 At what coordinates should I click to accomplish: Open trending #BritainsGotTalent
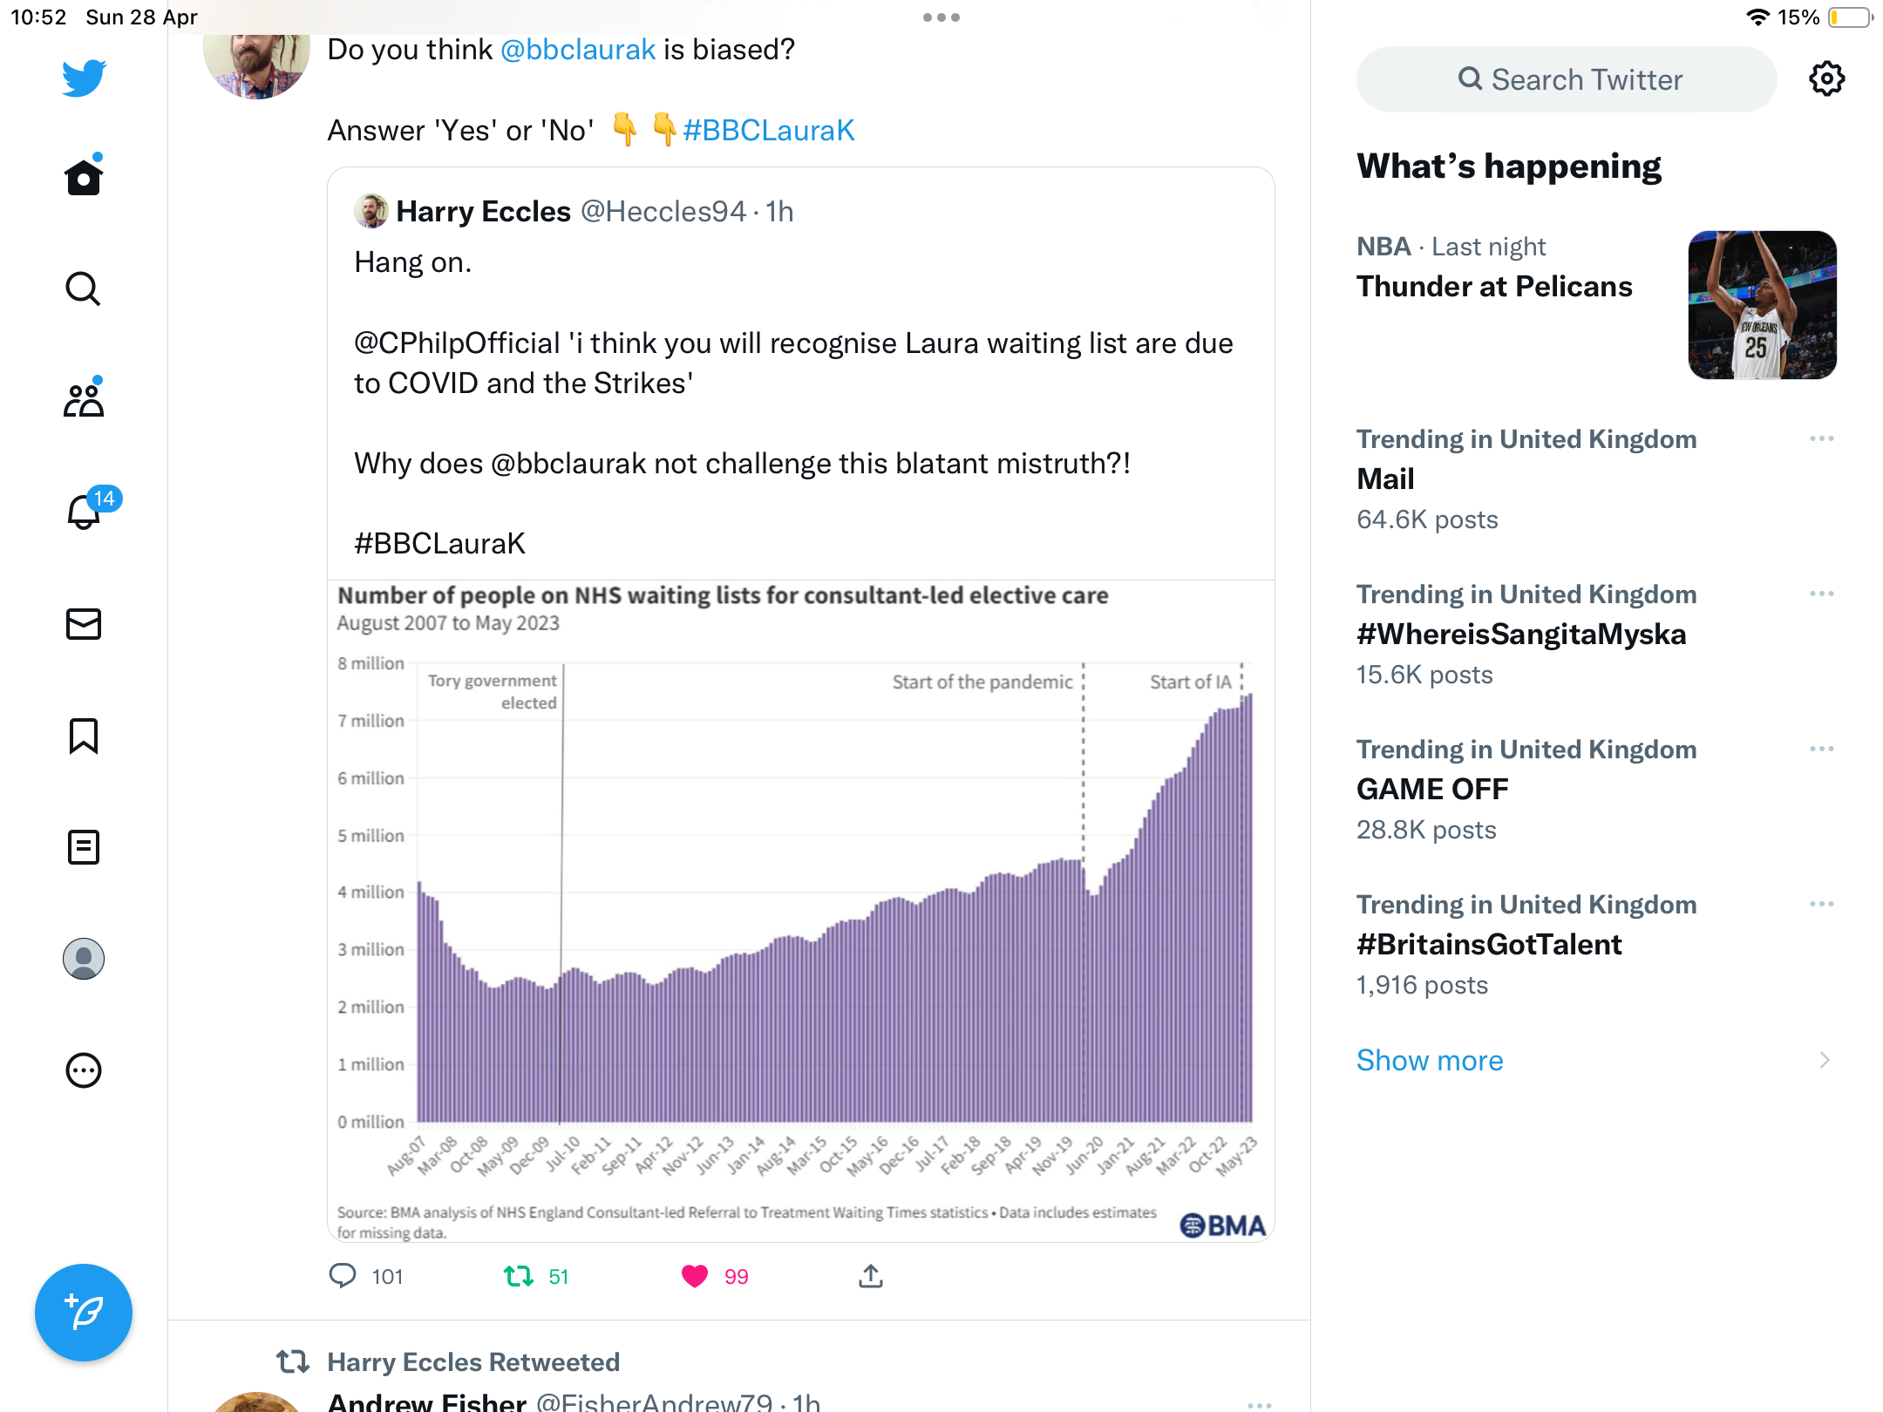point(1489,944)
